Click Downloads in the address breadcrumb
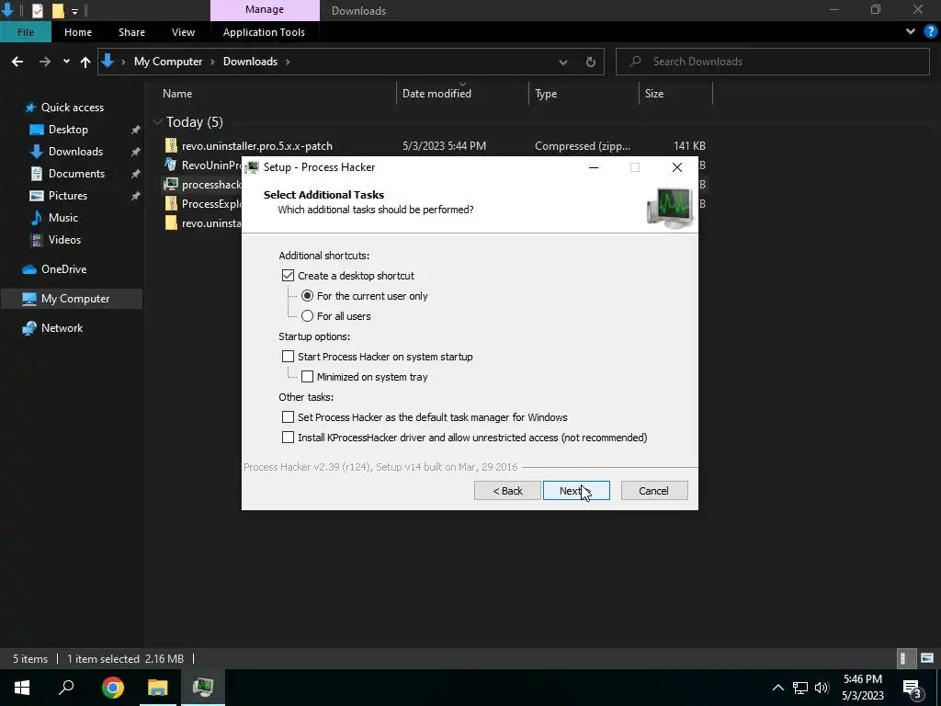Viewport: 941px width, 706px height. point(250,62)
